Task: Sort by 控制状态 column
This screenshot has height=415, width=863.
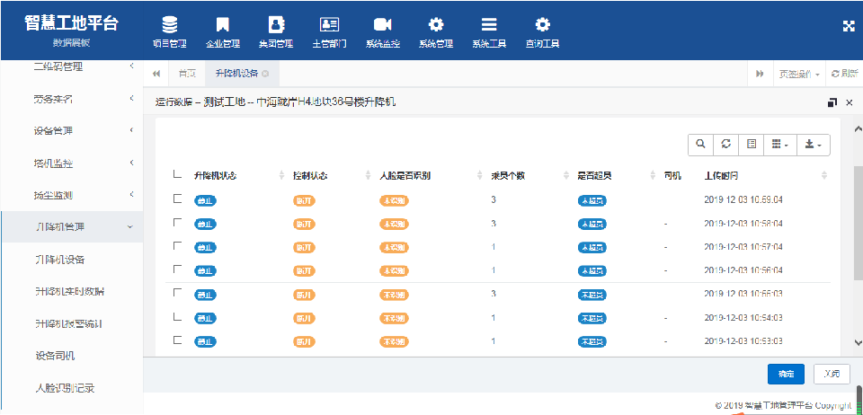Action: 369,176
